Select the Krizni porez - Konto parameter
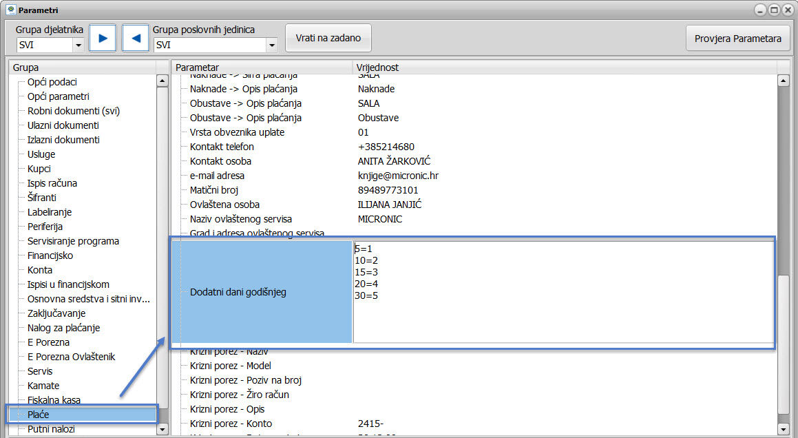The width and height of the screenshot is (798, 438). 231,424
